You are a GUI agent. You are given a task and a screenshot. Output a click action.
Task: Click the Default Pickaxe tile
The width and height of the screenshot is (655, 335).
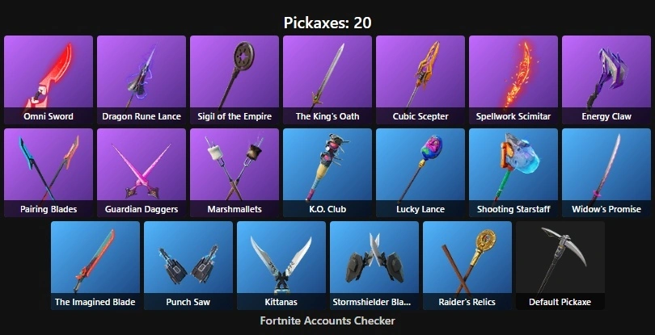coord(560,266)
